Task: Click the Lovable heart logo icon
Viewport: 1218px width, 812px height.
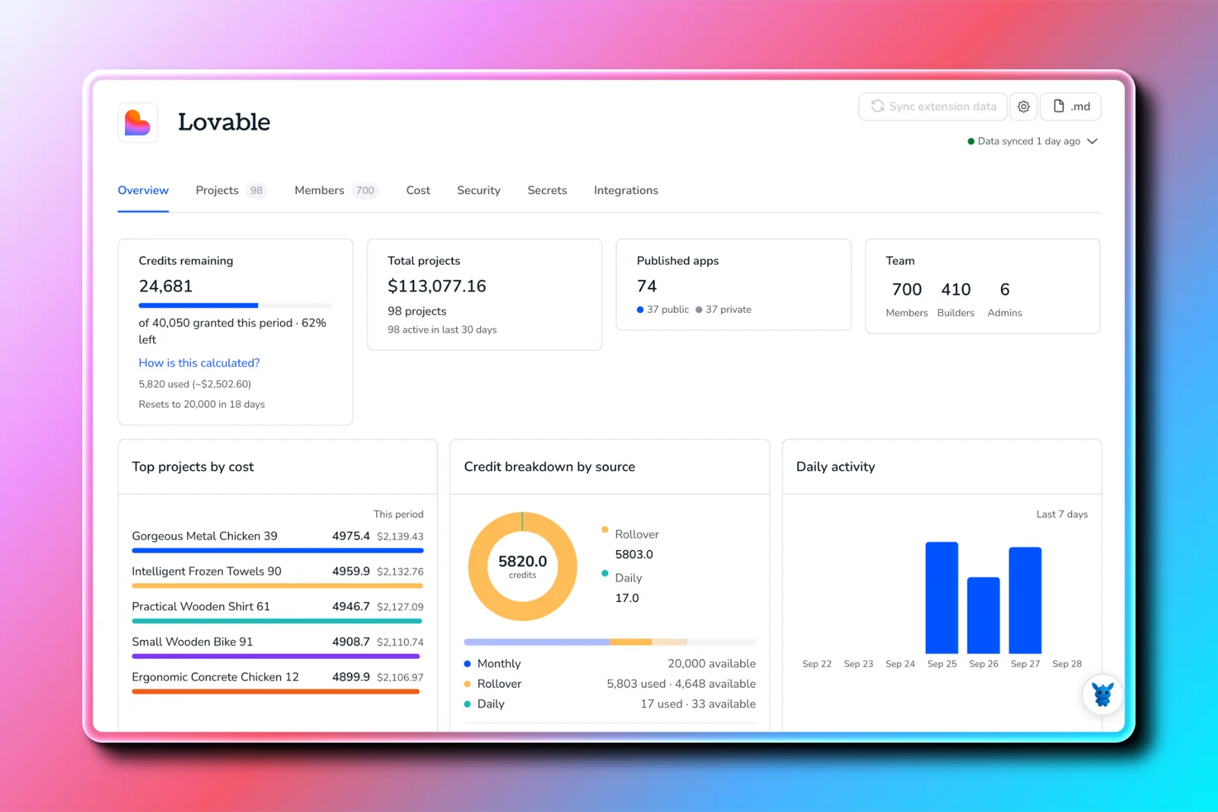Action: click(138, 123)
